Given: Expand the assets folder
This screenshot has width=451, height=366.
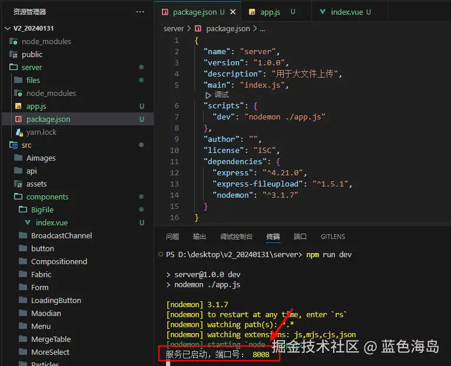Looking at the screenshot, I should coord(37,184).
